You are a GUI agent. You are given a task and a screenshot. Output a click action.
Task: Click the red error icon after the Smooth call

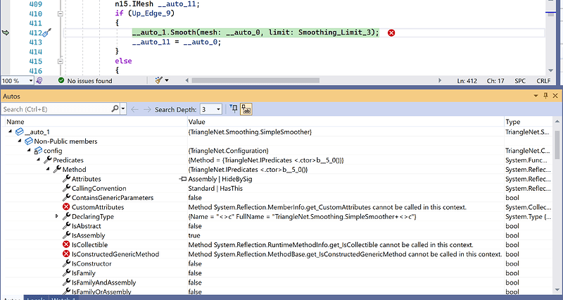(391, 32)
